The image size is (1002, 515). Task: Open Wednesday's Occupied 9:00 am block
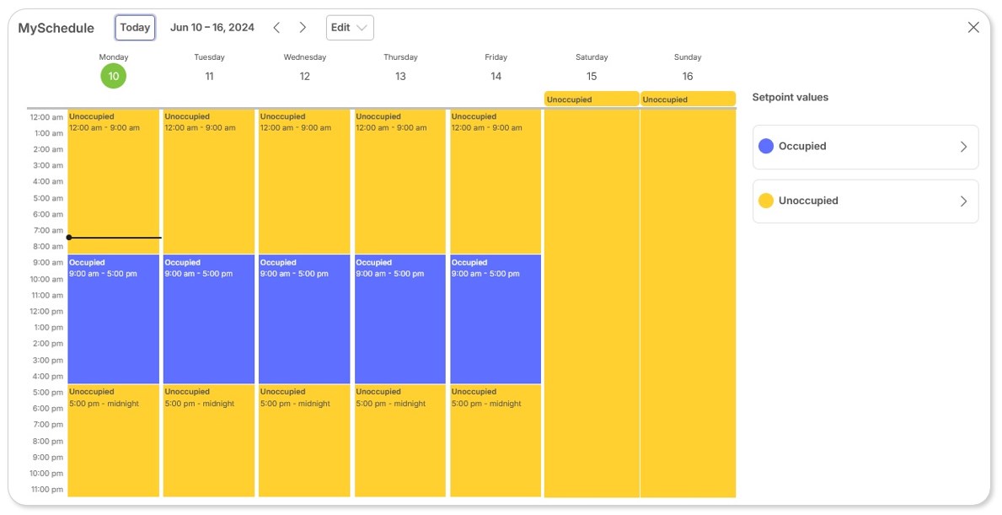coord(304,319)
